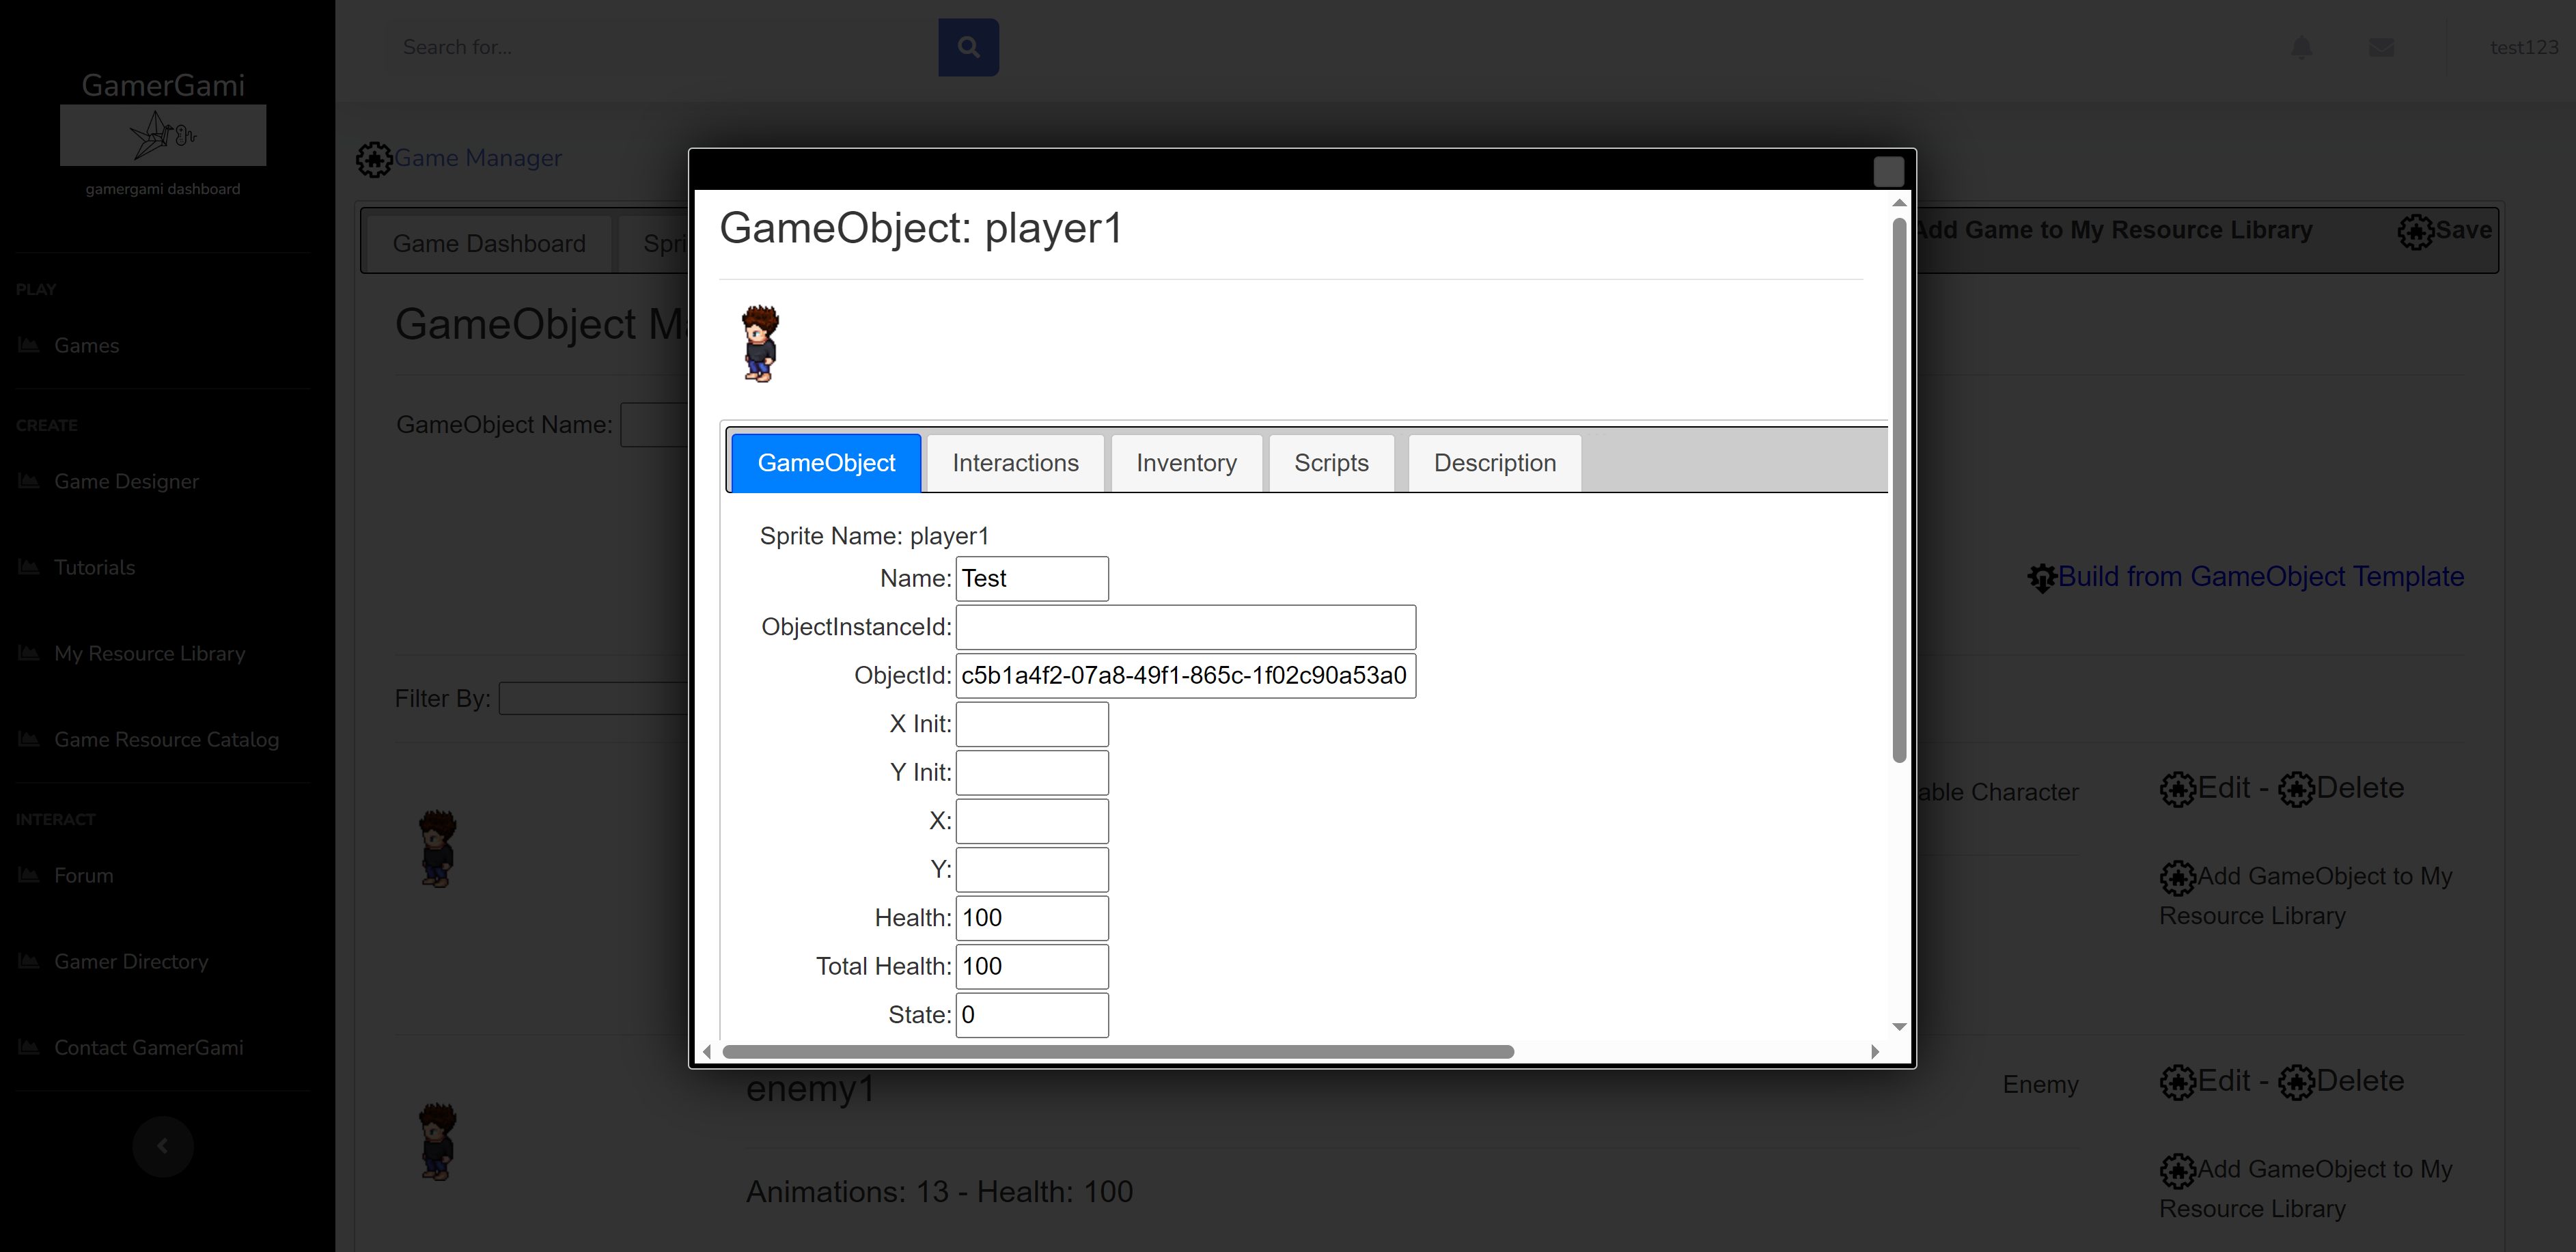Click the Health input field
The width and height of the screenshot is (2576, 1252).
tap(1031, 918)
